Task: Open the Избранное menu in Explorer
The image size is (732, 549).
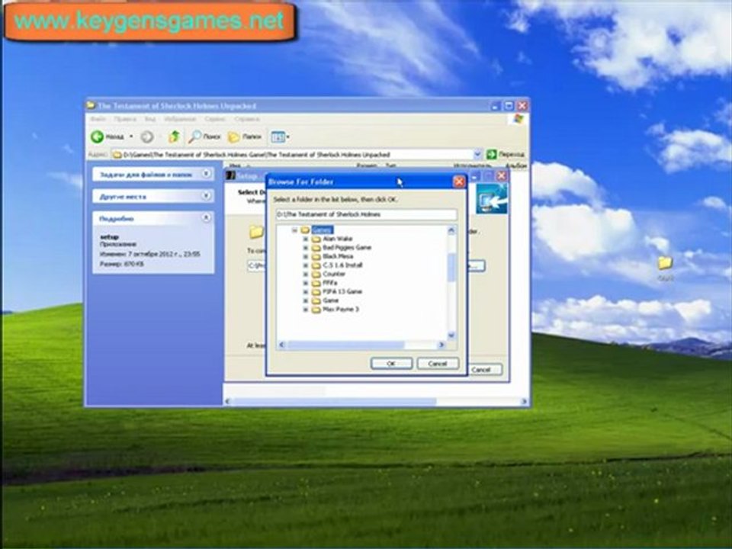Action: tap(180, 119)
